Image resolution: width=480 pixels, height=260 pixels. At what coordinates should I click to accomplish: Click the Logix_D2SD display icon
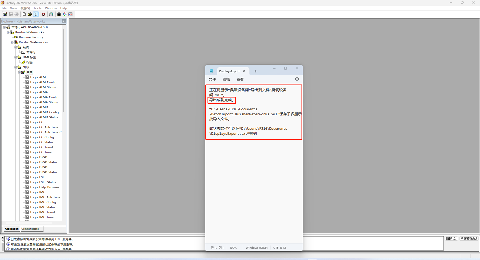pos(27,157)
